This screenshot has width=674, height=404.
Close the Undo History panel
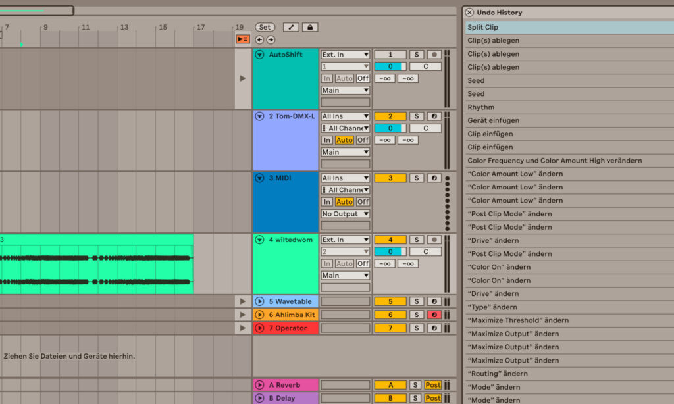(469, 13)
